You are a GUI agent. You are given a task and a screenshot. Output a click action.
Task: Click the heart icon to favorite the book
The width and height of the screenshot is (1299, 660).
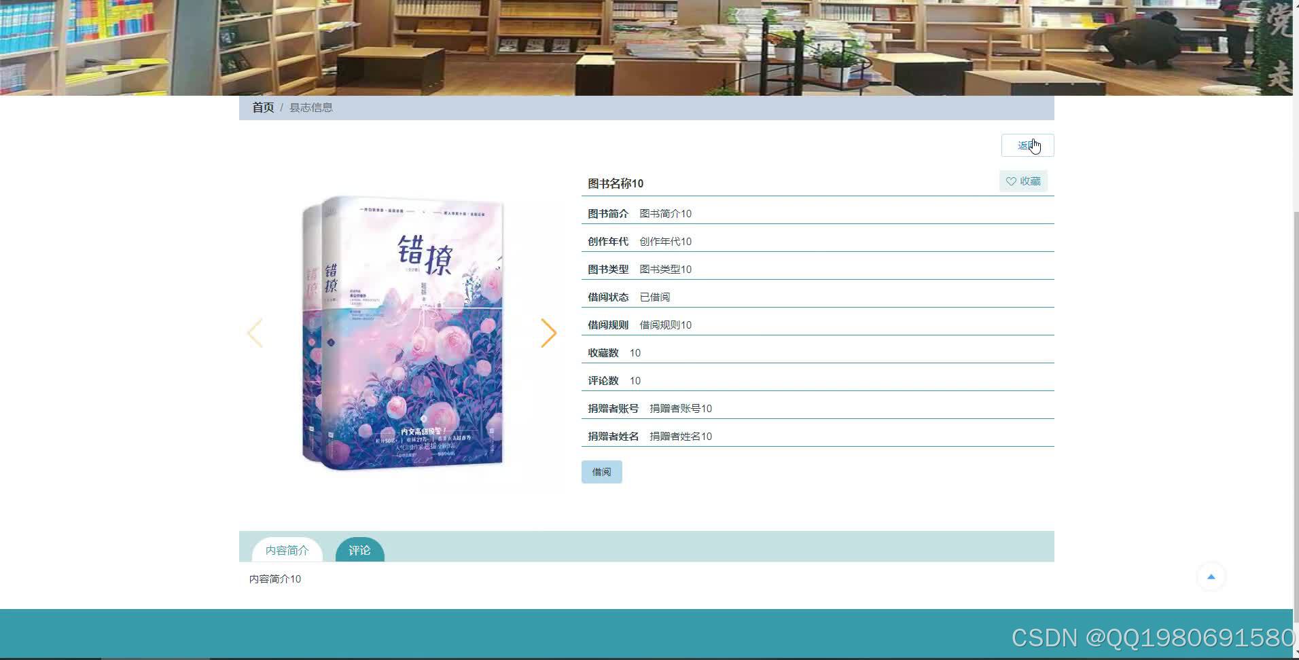coord(1010,181)
